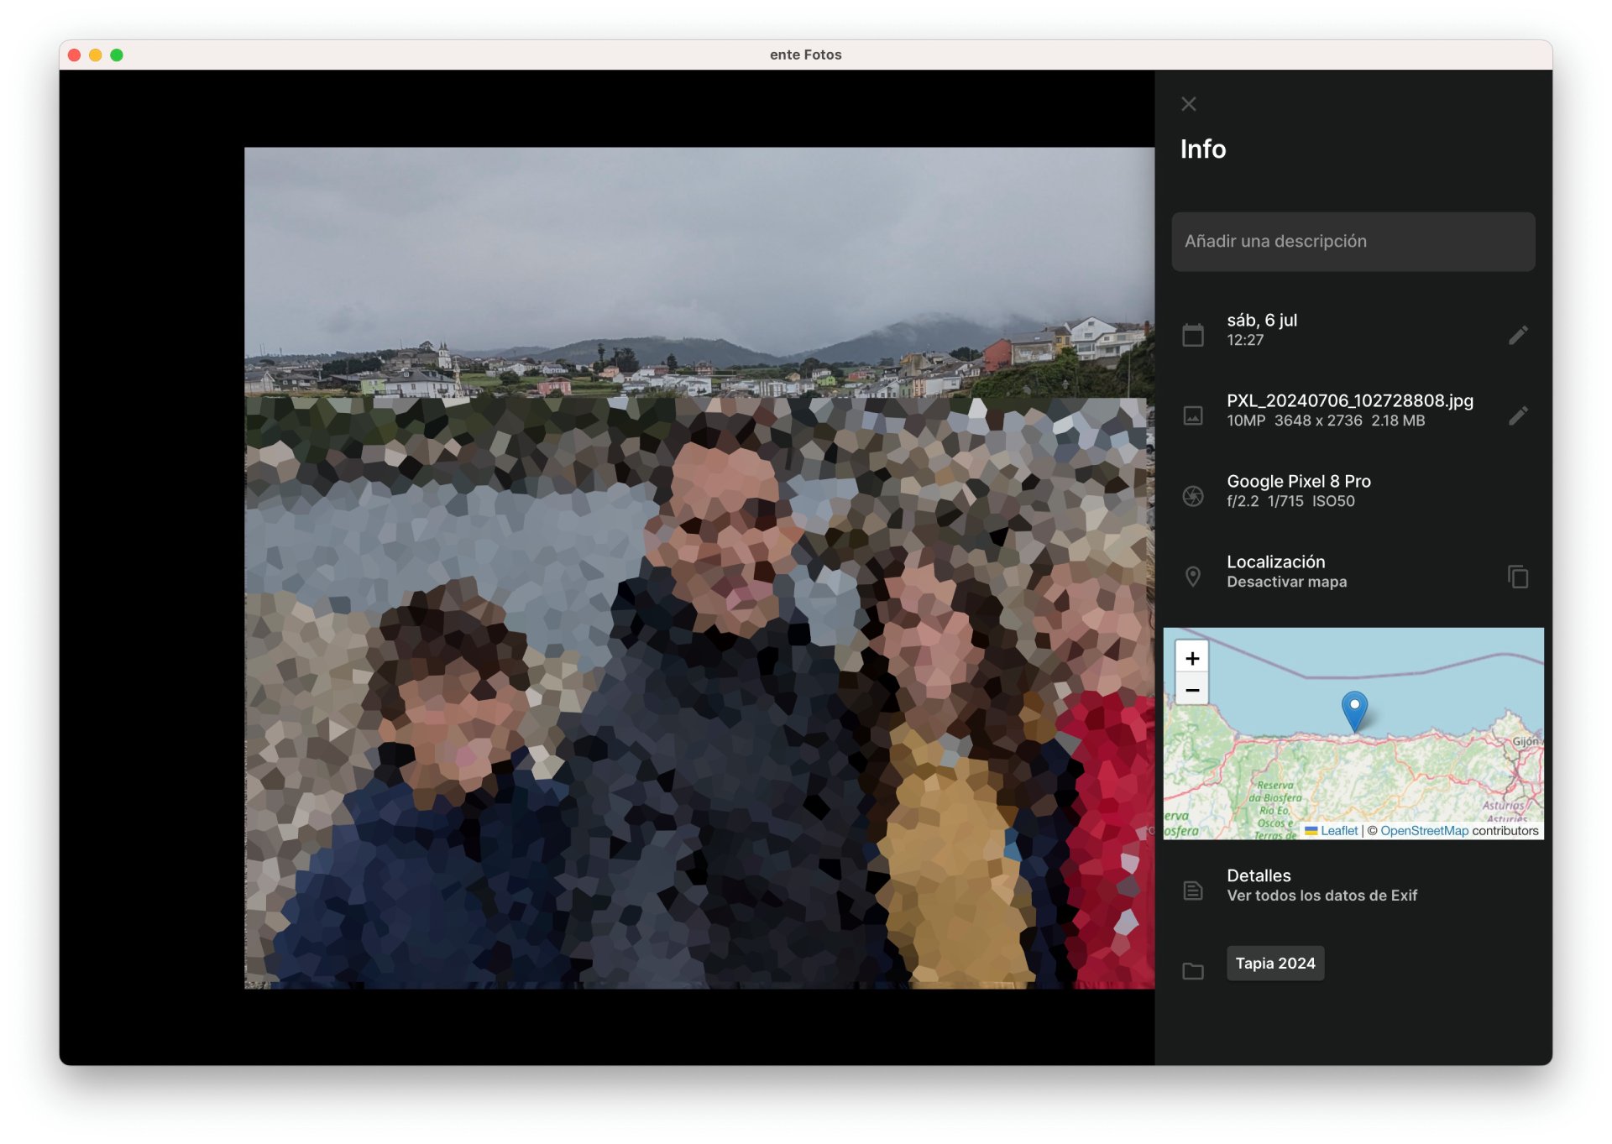Open Ver todos los datos de Exif
Screen dimensions: 1612x1144
1322,896
